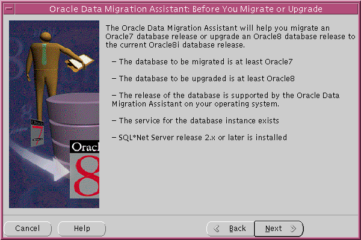Click the figure's green necktie
The height and width of the screenshot is (240, 361).
tap(44, 54)
